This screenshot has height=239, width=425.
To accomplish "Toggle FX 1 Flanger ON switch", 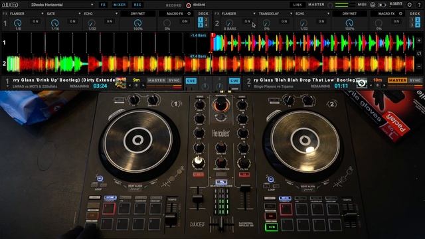I will point(35,21).
